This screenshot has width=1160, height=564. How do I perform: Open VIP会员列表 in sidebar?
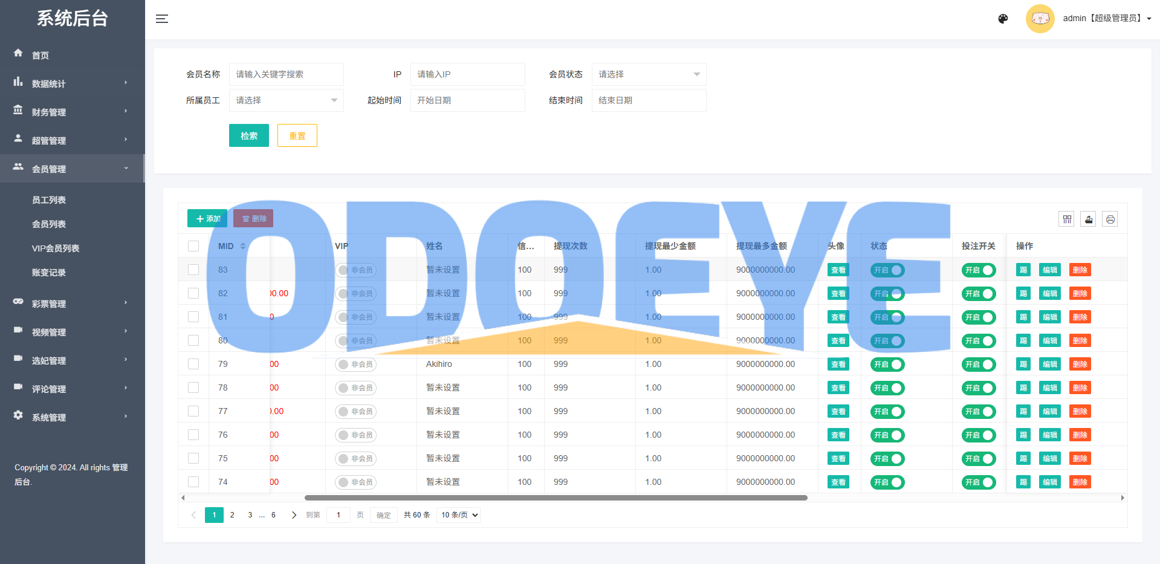pyautogui.click(x=56, y=248)
